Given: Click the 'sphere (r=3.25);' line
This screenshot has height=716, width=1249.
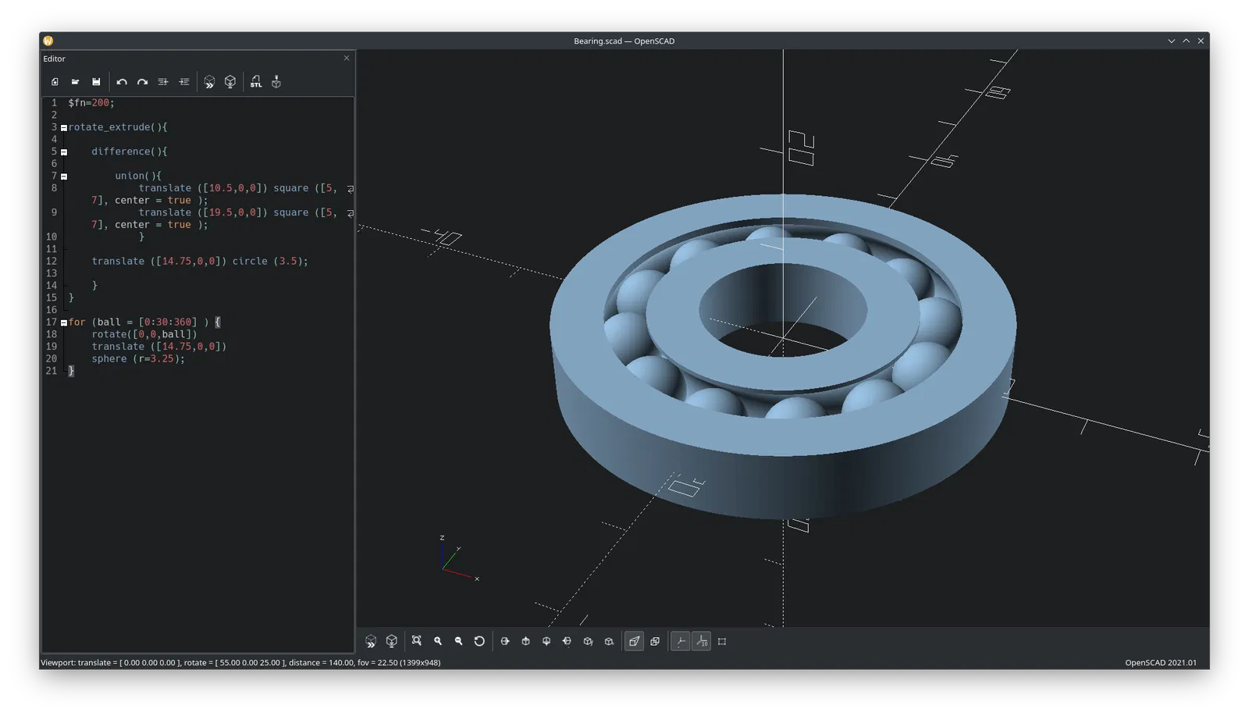Looking at the screenshot, I should (138, 359).
